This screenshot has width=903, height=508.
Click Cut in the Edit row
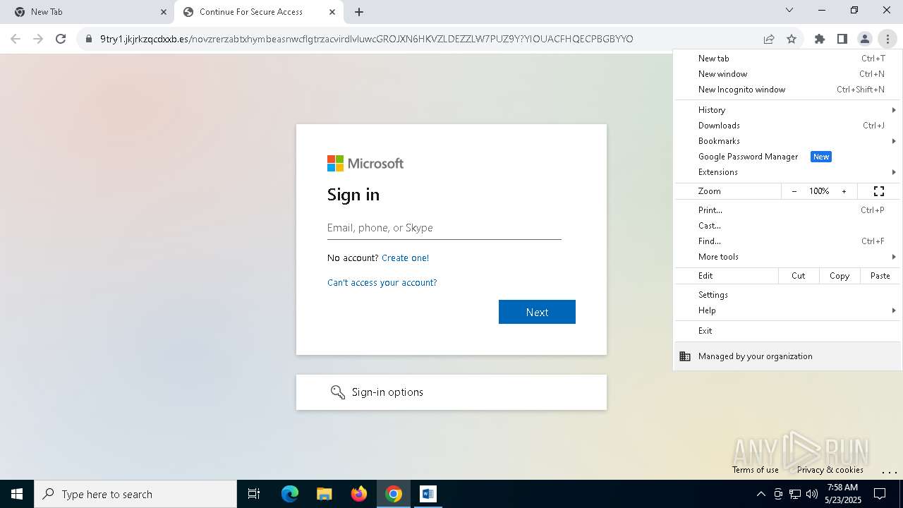[799, 276]
